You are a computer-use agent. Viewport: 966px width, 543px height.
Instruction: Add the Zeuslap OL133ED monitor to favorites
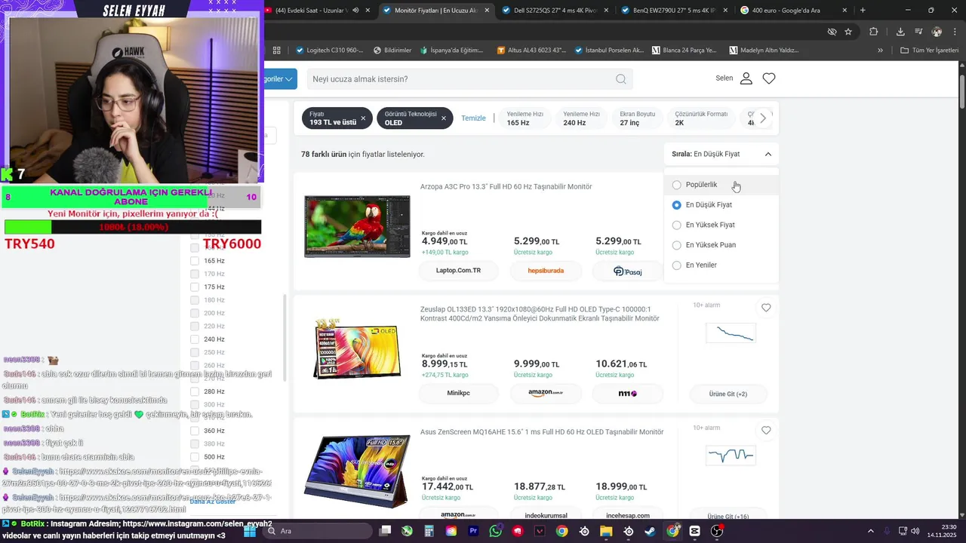[766, 308]
